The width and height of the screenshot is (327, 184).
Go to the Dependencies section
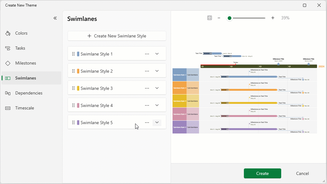[29, 93]
